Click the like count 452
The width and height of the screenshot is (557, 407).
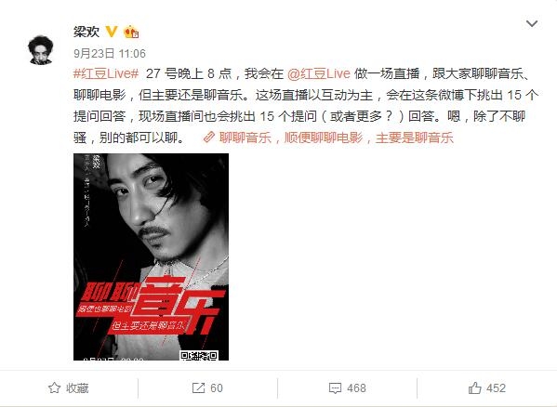click(496, 387)
